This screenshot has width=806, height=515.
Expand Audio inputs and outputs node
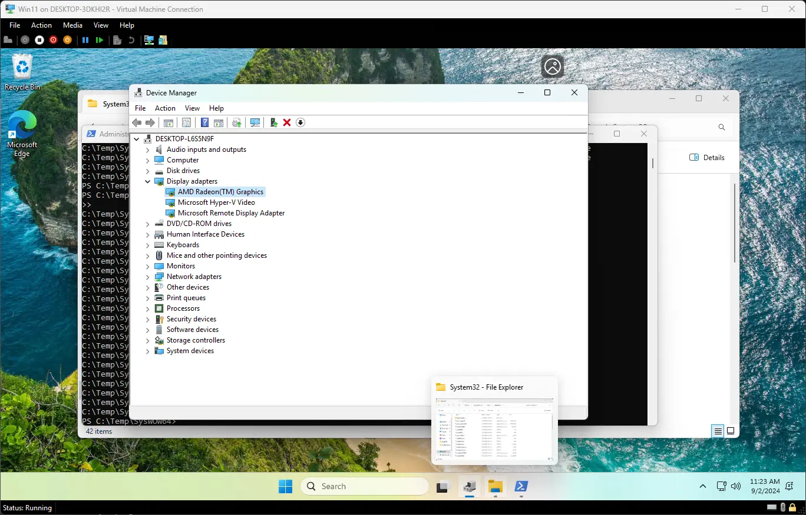coord(148,149)
